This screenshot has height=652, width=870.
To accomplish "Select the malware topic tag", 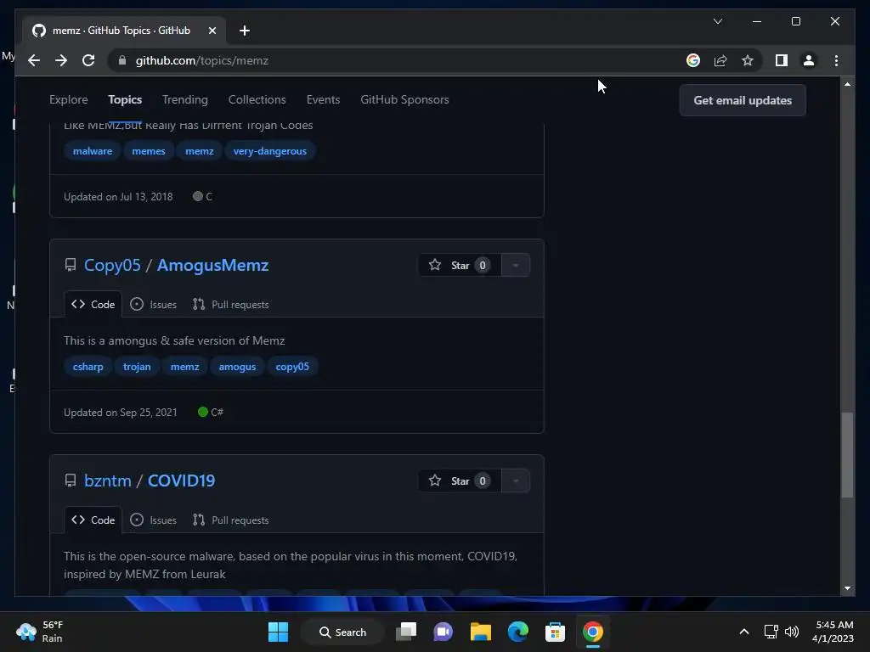I will pos(92,151).
